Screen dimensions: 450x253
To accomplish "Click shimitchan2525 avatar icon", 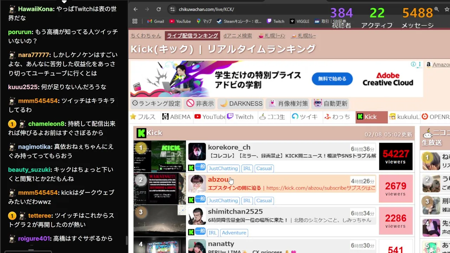I will [197, 216].
